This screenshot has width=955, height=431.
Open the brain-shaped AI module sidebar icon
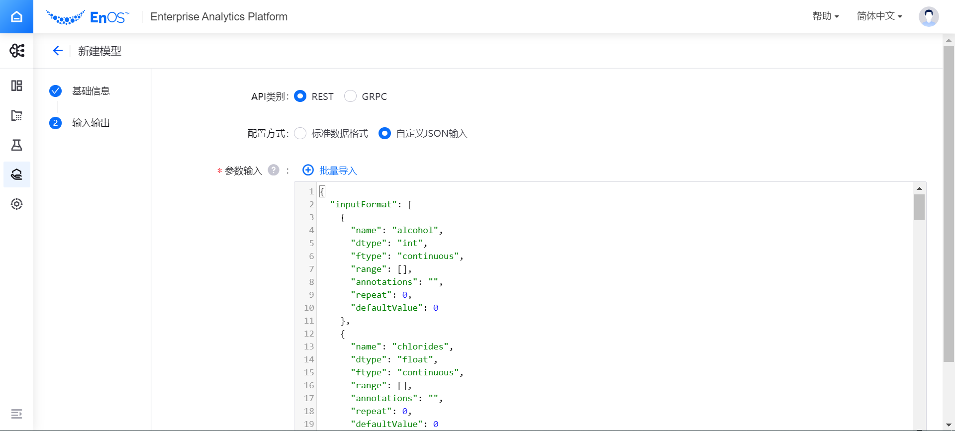click(x=17, y=51)
